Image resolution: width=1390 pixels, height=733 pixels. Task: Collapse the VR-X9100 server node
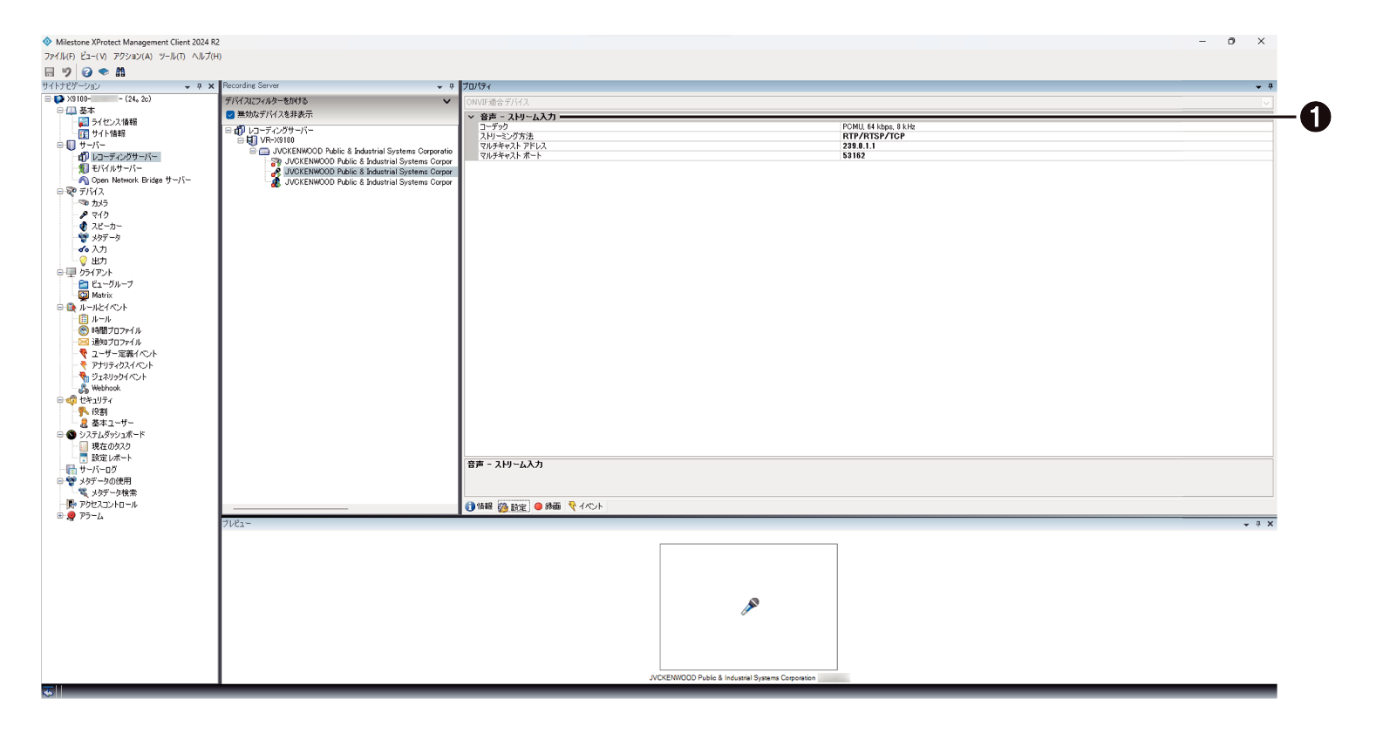coord(241,140)
